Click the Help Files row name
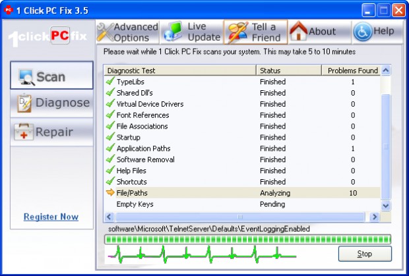The height and width of the screenshot is (276, 409). tap(131, 171)
